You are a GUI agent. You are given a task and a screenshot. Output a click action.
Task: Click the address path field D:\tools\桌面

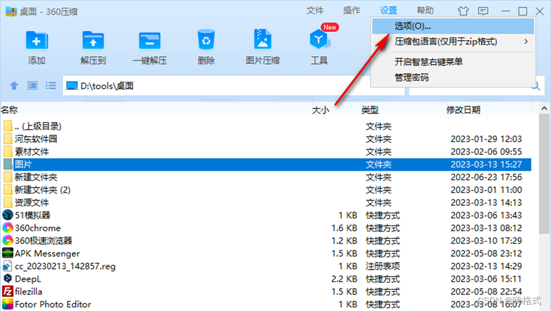pyautogui.click(x=234, y=86)
